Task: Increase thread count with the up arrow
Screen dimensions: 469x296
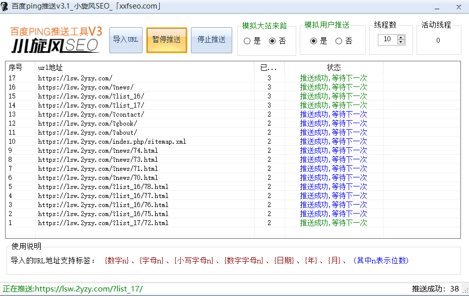Action: point(401,37)
